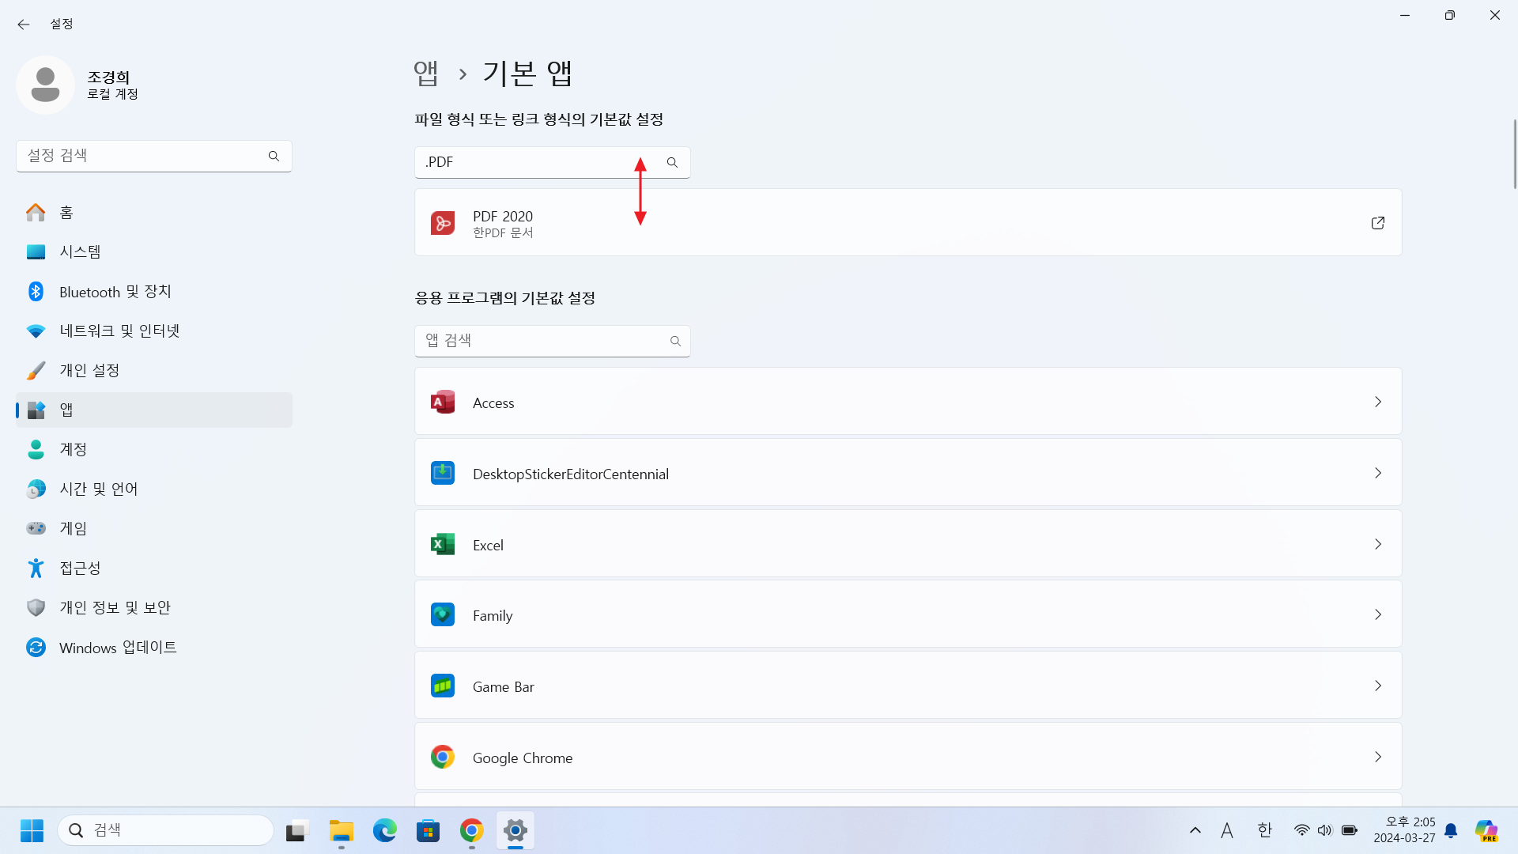The image size is (1518, 854).
Task: Click the magnifier icon in the .PDF search field
Action: tap(672, 162)
